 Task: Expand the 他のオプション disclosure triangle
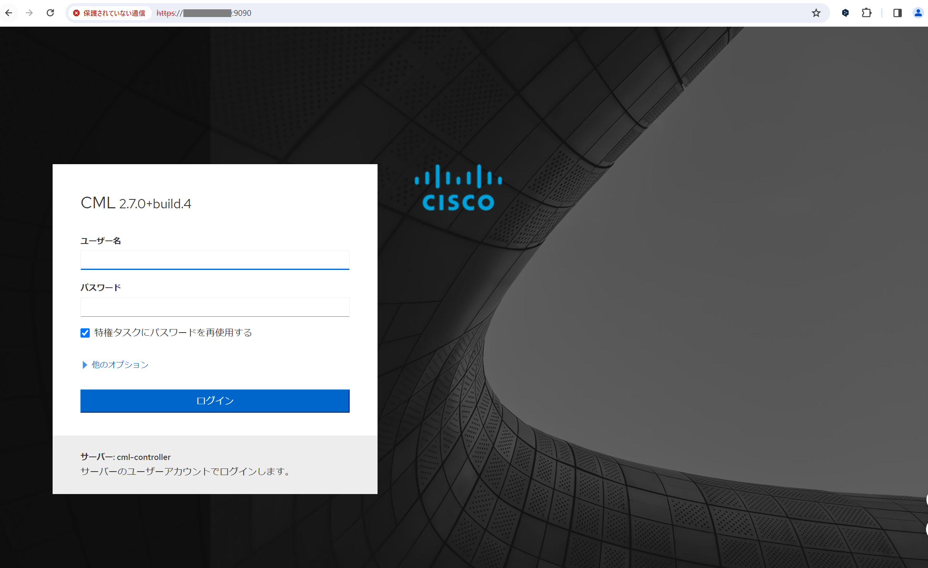[x=85, y=365]
